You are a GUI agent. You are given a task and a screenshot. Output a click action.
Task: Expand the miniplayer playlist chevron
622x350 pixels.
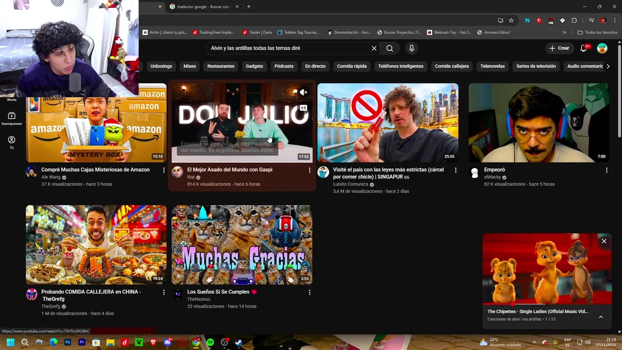click(601, 317)
